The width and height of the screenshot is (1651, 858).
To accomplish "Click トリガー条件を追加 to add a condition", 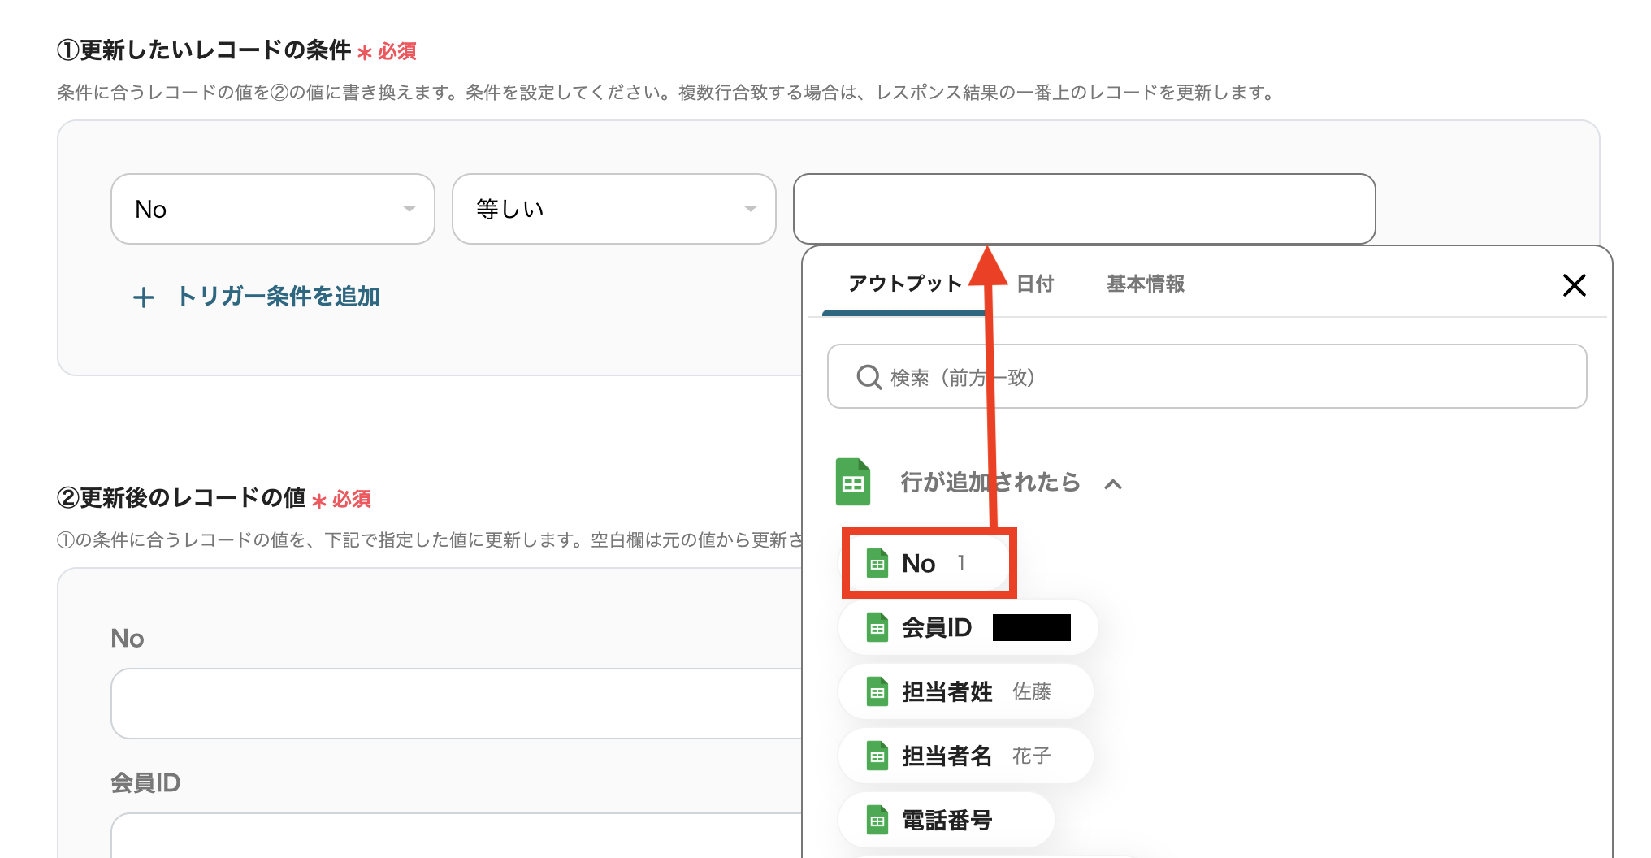I will pos(278,297).
